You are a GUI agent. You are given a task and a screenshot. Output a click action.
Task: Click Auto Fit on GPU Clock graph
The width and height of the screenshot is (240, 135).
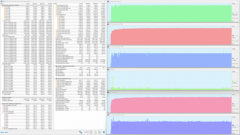(x=234, y=86)
